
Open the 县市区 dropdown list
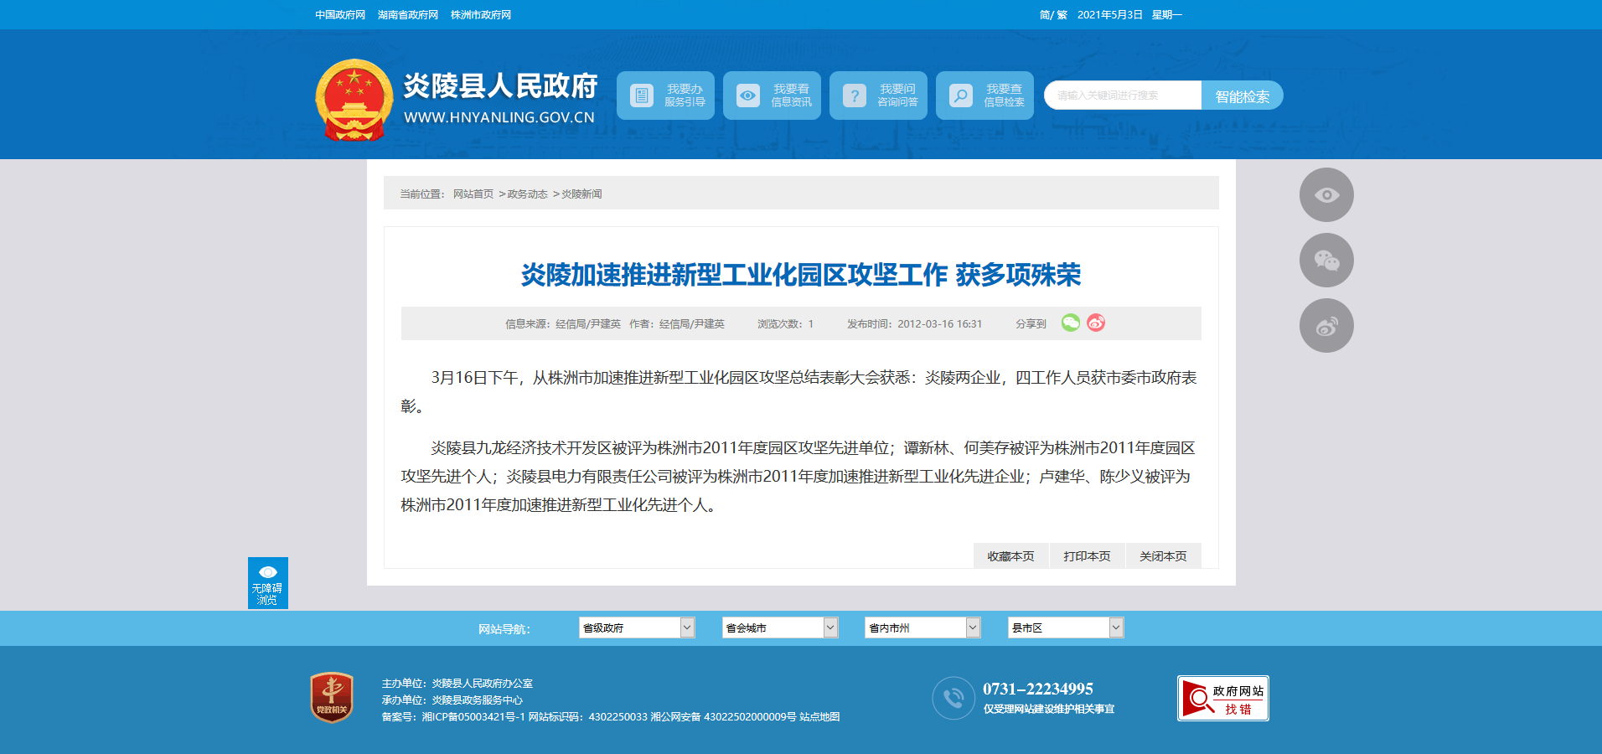(1065, 627)
